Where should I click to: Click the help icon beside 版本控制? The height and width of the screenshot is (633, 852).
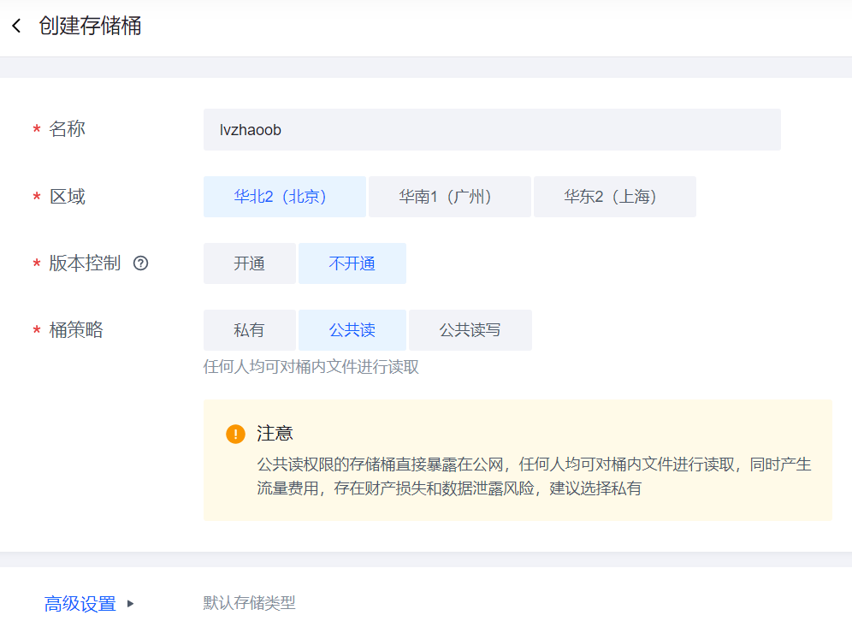pos(141,263)
